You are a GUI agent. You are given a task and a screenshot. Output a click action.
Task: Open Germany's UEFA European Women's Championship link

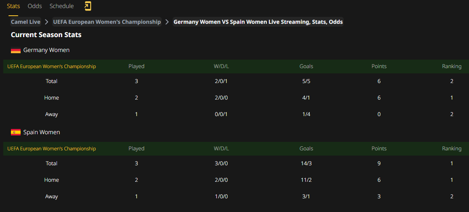(51, 66)
